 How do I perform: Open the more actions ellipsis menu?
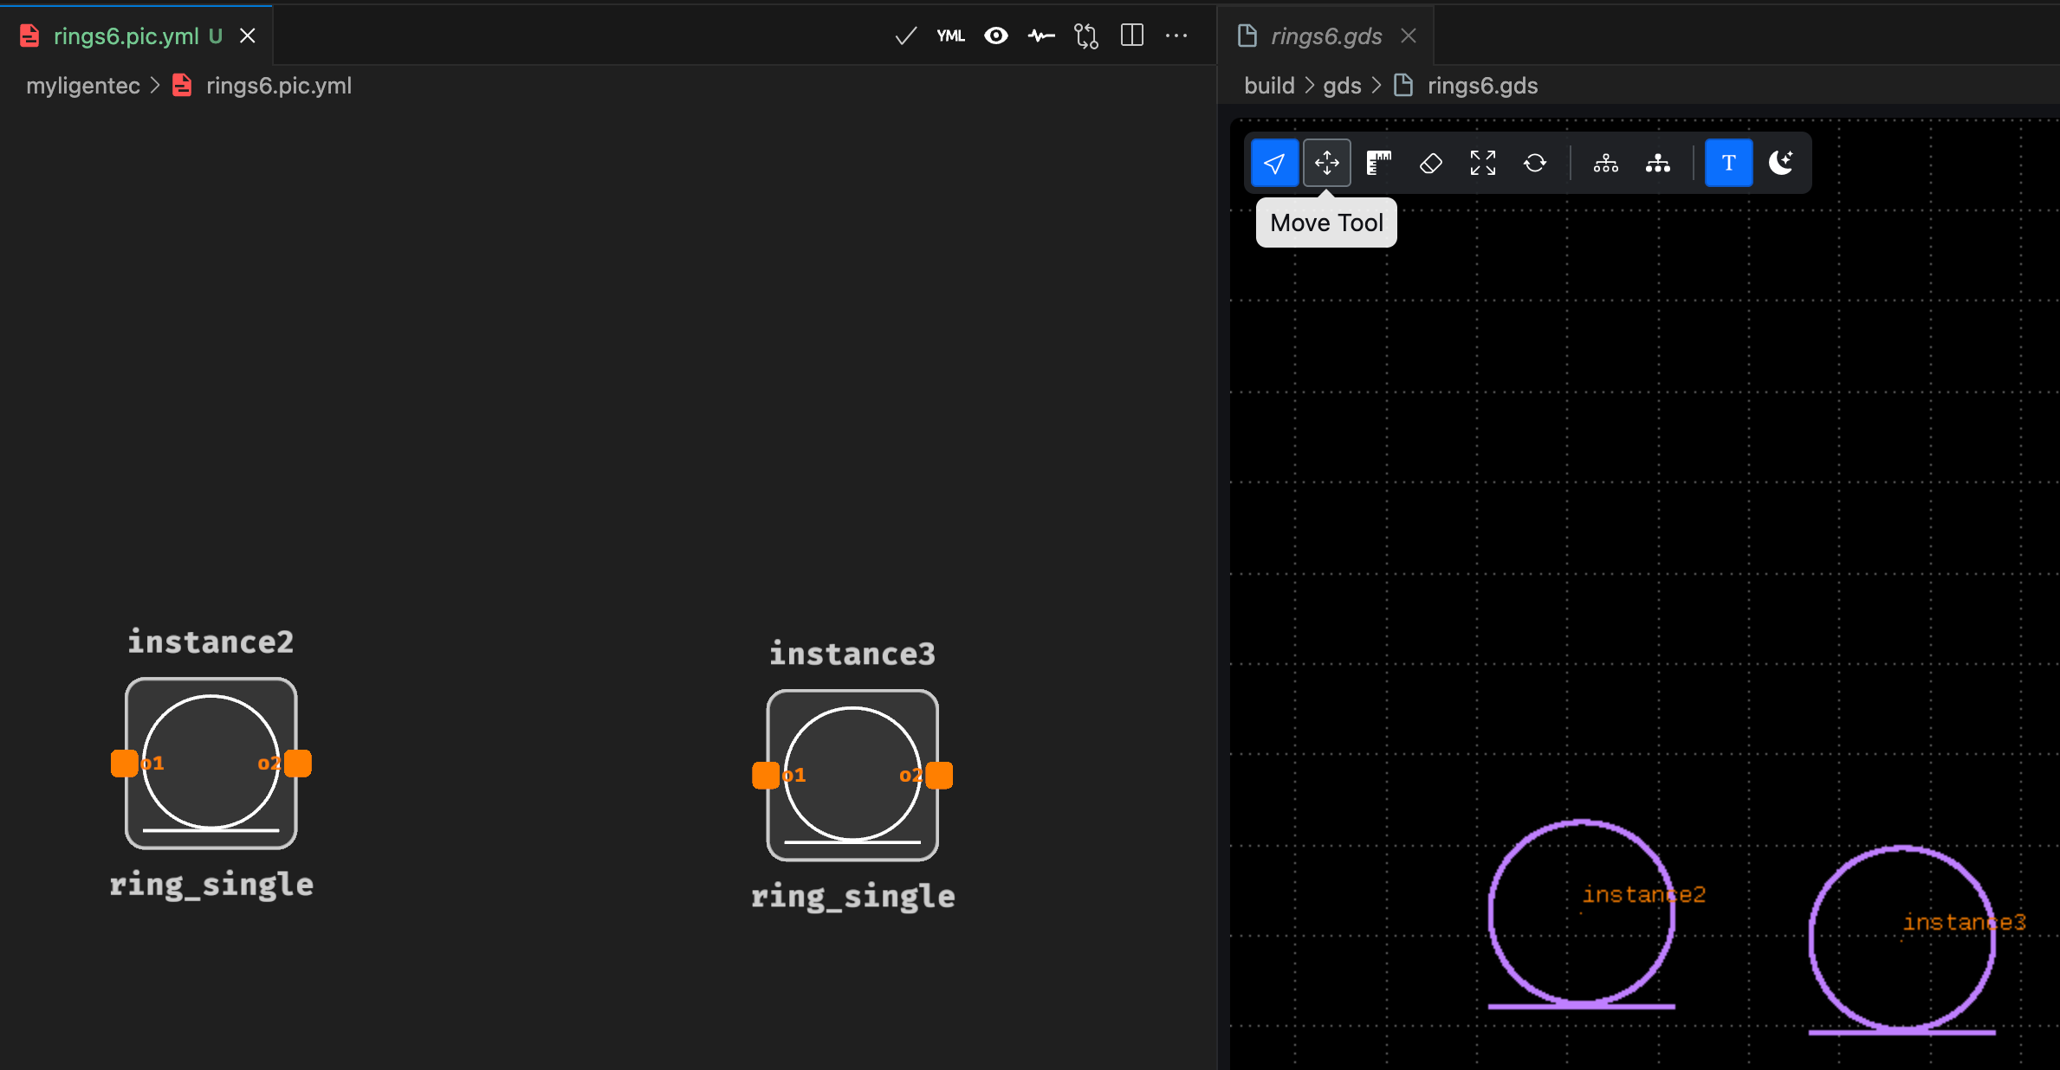pos(1176,35)
